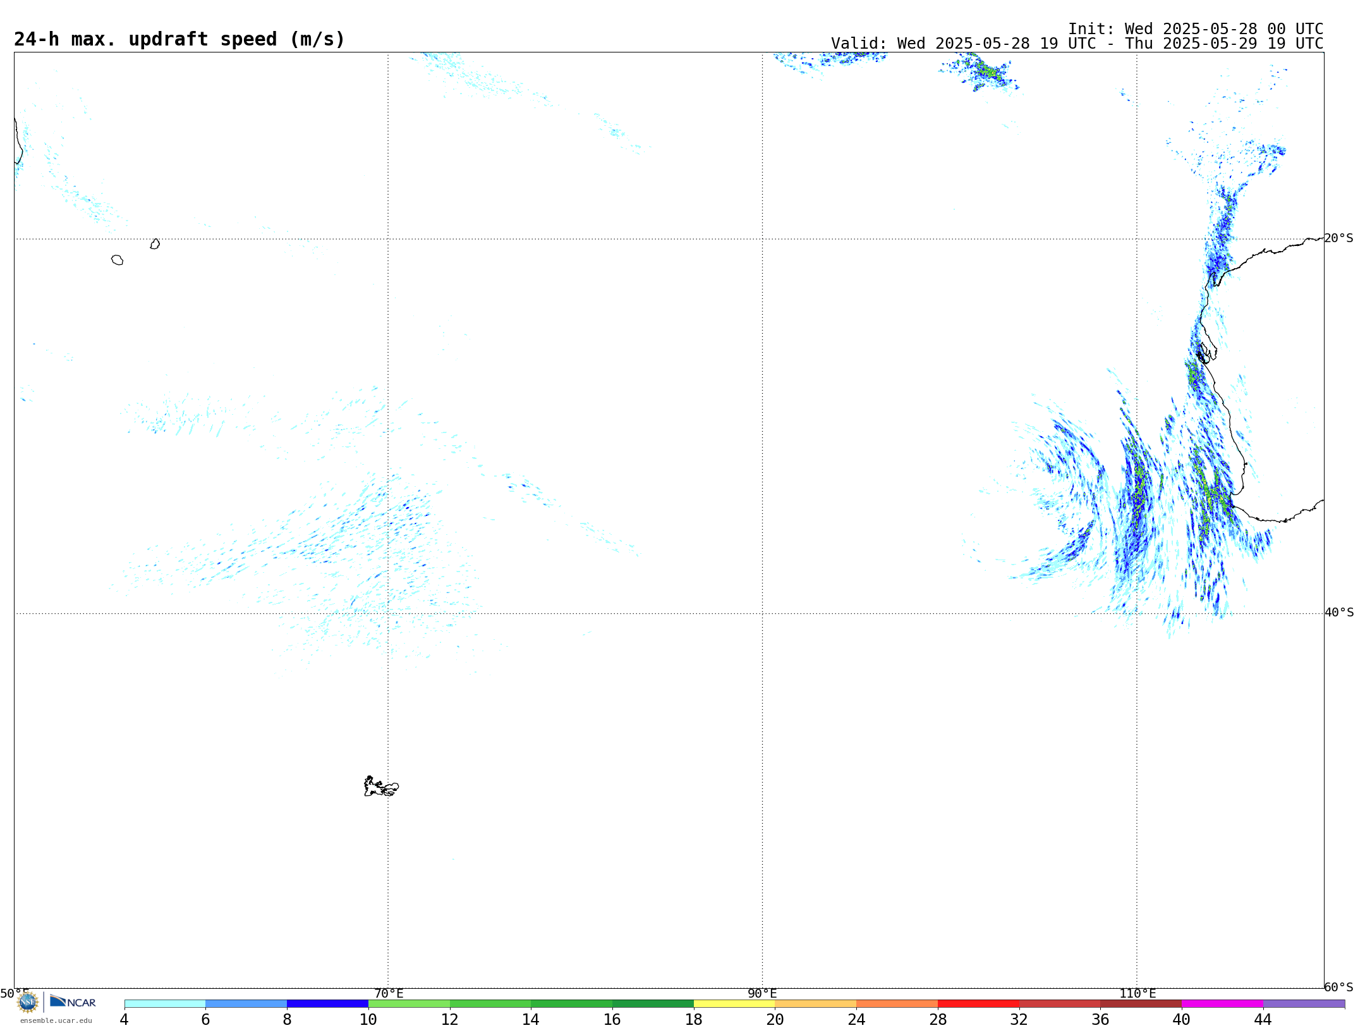This screenshot has width=1365, height=1028.
Task: Pick the magenta 40–44 colorbar swatch
Action: coord(1222,1004)
